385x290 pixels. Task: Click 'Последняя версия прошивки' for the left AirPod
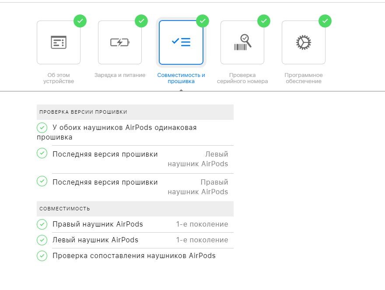pyautogui.click(x=105, y=154)
